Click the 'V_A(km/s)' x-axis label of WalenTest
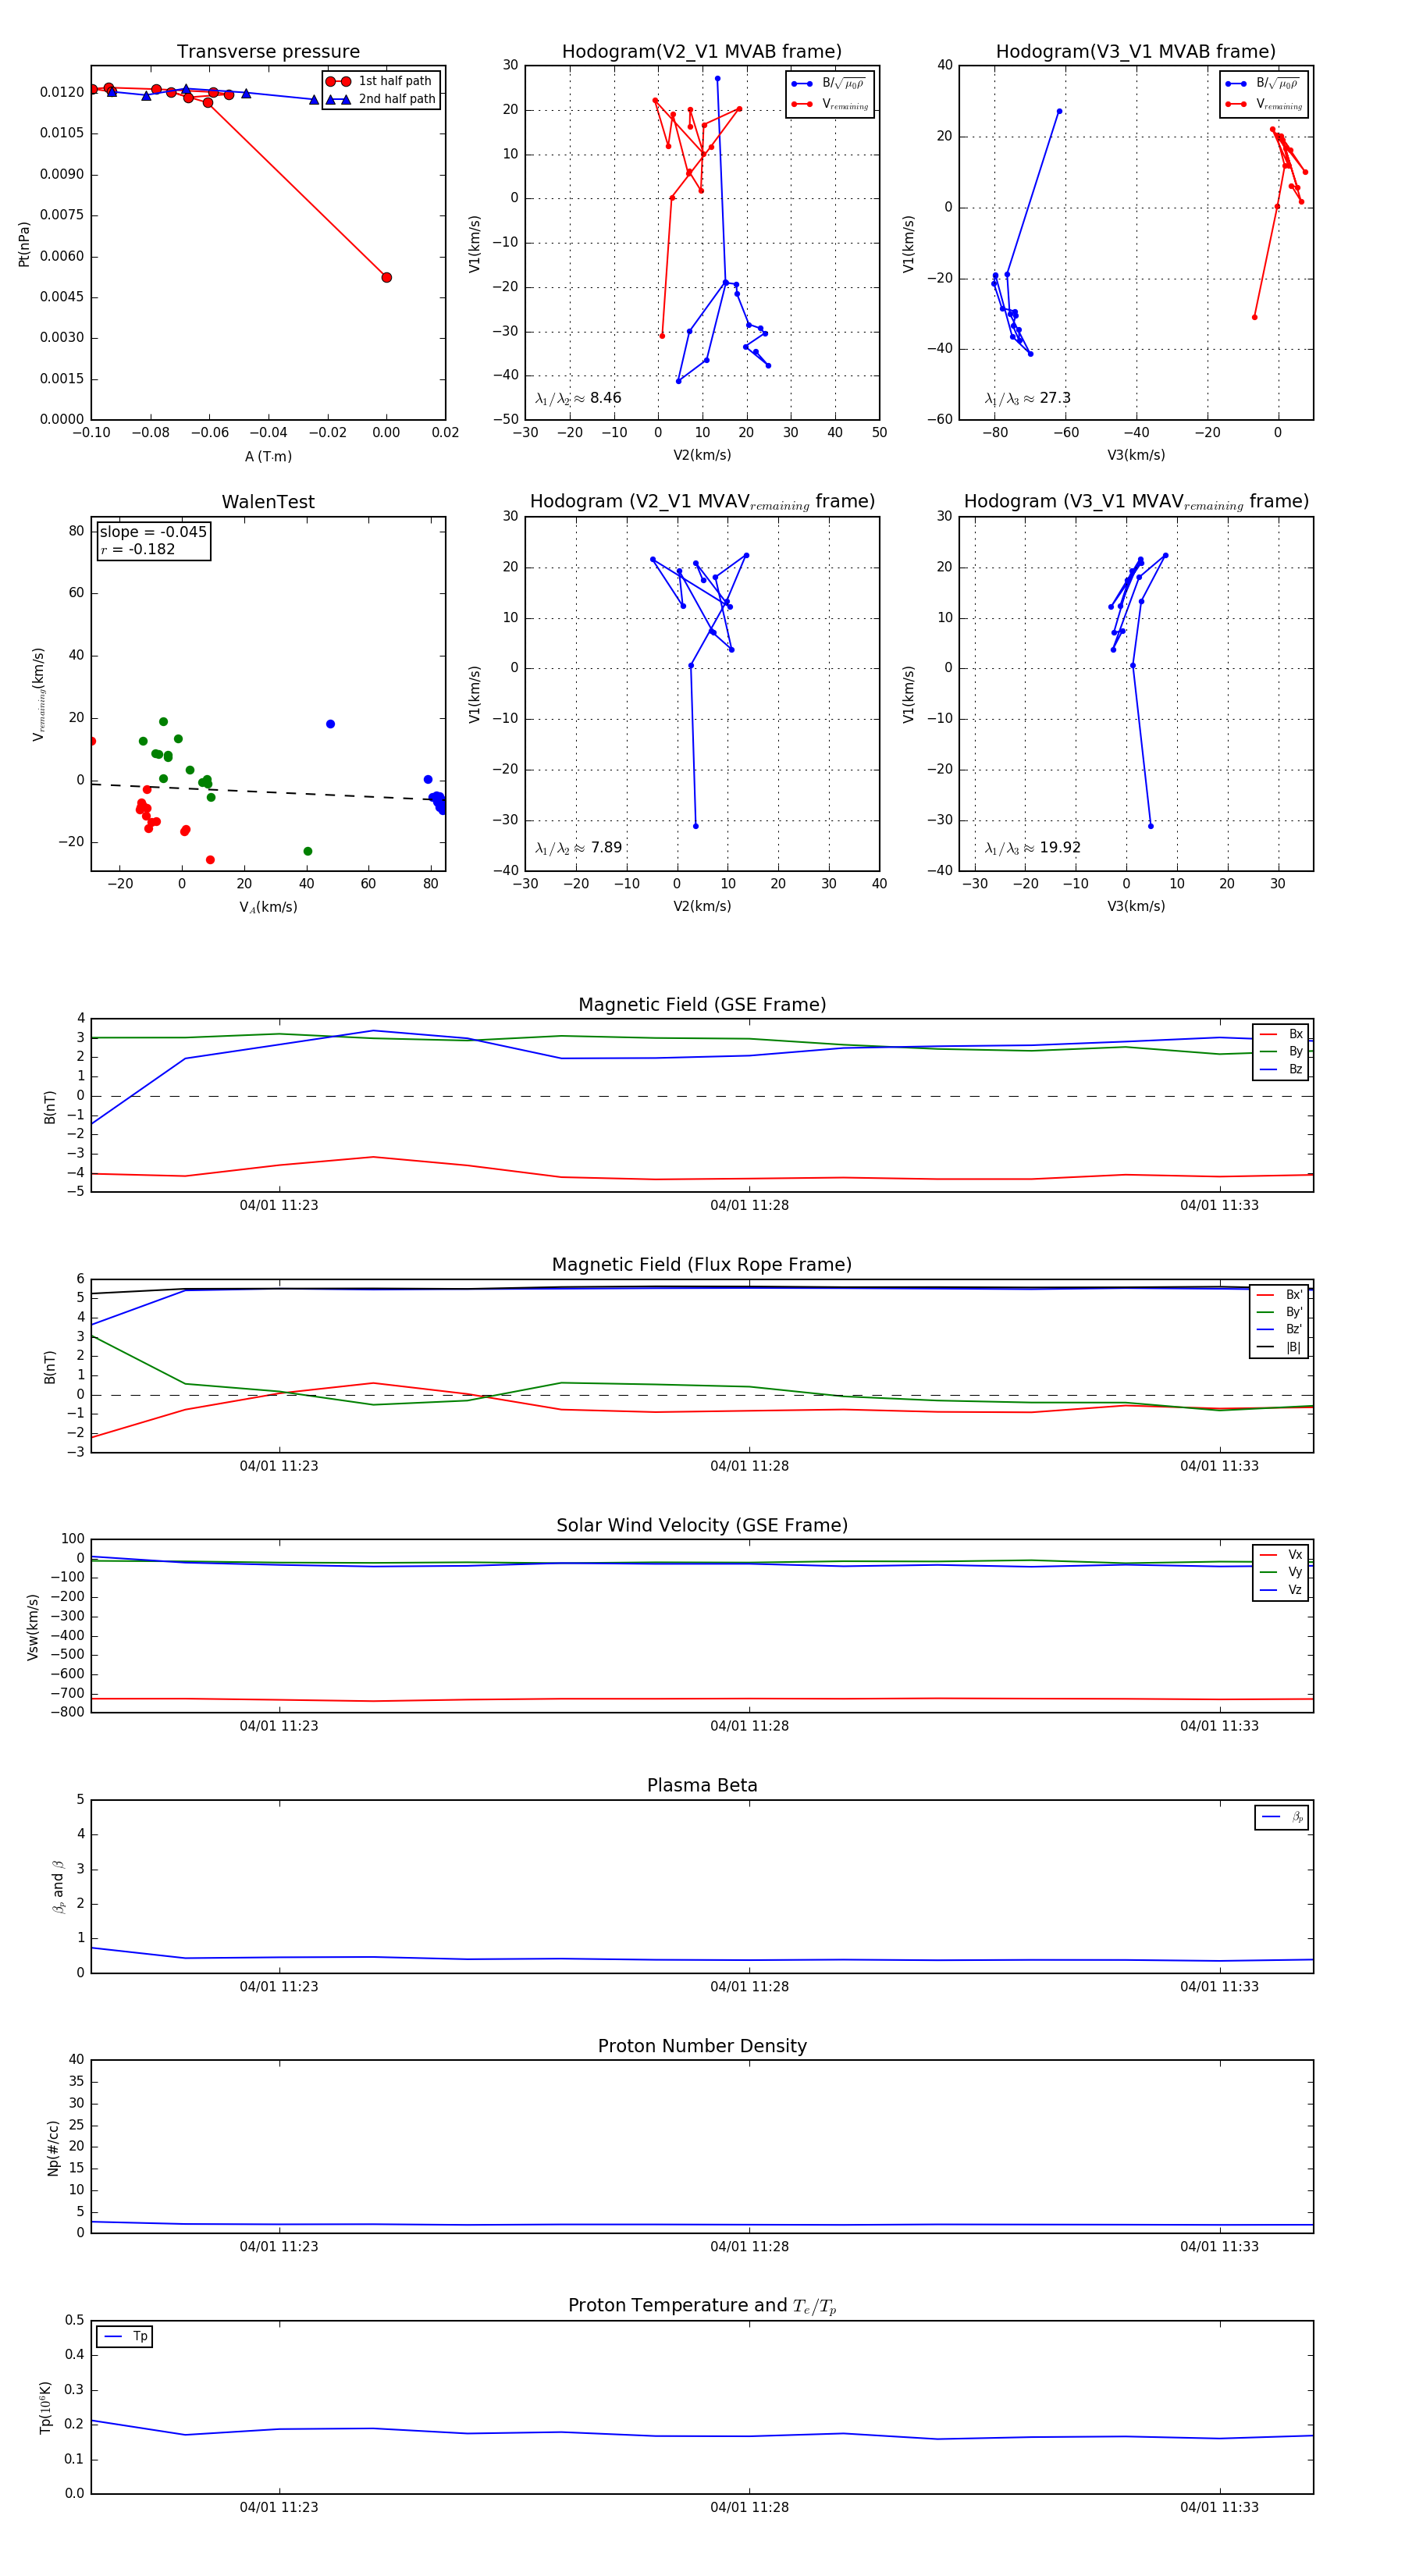Viewport: 1405px width, 2576px height. 268,907
